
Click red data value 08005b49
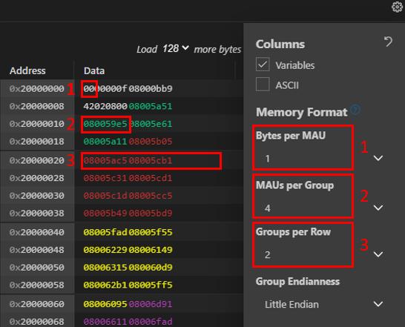(x=105, y=213)
